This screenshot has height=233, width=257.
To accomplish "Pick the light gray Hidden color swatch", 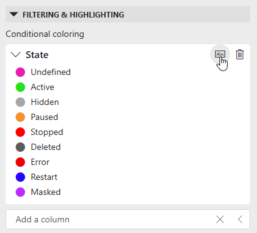I will [x=20, y=102].
